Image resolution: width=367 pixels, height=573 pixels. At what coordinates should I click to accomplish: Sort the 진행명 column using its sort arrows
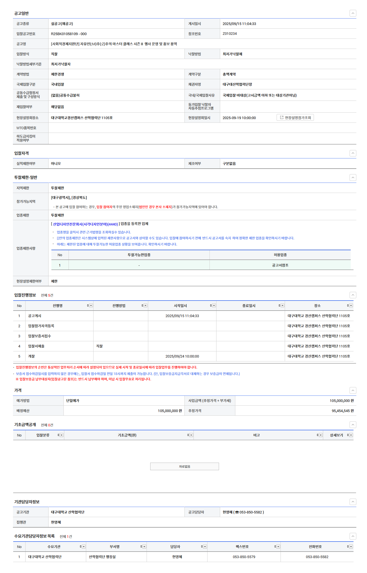(x=88, y=306)
